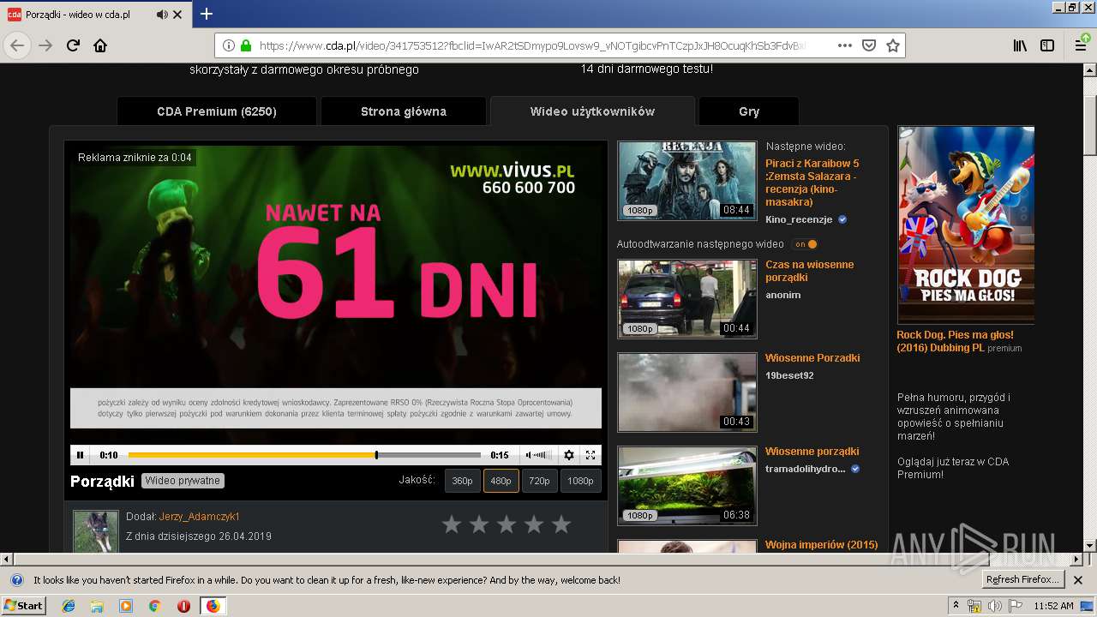Open Czas na wiosenne porządki video link
1097x617 pixels.
(x=809, y=271)
